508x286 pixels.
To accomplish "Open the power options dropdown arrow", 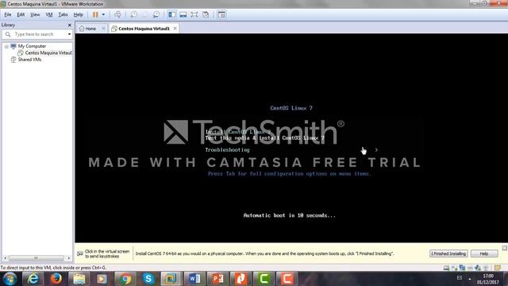I will 103,14.
